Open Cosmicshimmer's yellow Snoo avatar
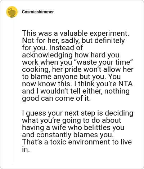Image resolution: width=144 pixels, height=169 pixels. point(12,12)
